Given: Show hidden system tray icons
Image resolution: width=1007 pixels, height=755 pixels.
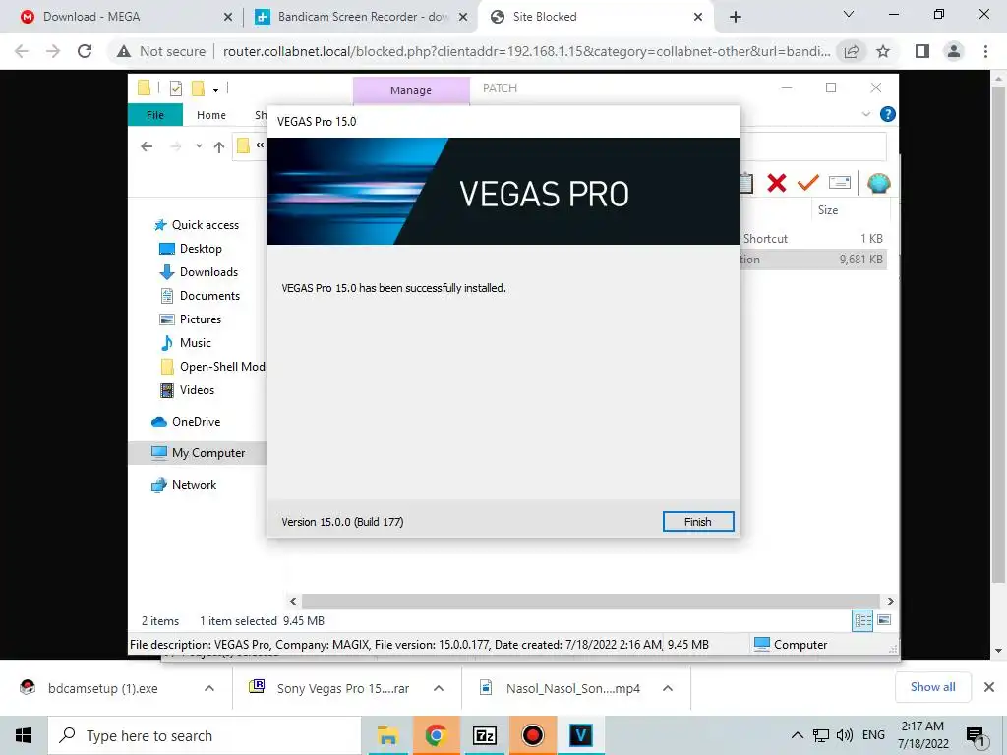Looking at the screenshot, I should coord(797,735).
